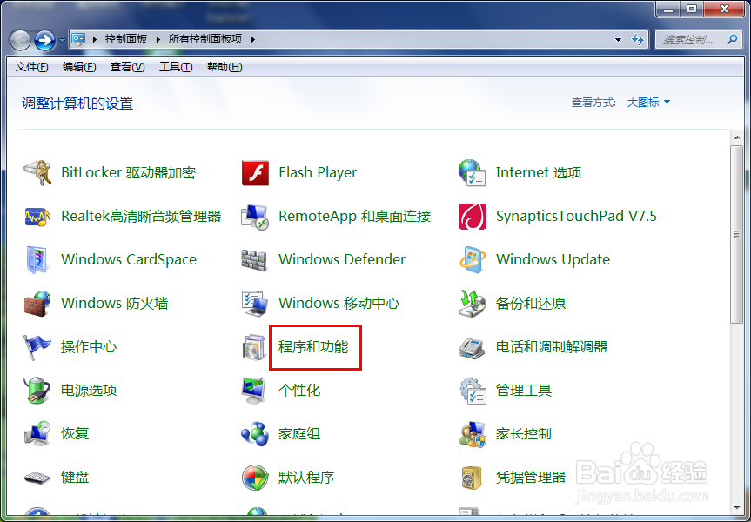This screenshot has width=751, height=522.
Task: Open the 程序和功能 link
Action: (x=313, y=347)
